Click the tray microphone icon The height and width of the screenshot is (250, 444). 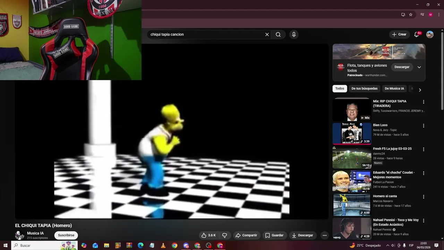(404, 245)
